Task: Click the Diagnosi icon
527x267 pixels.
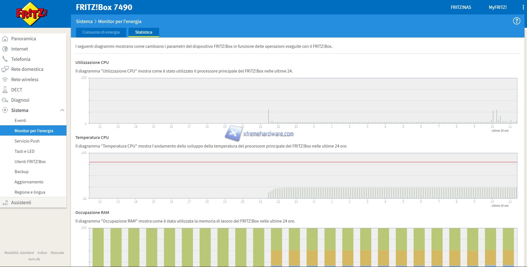Action: click(5, 100)
